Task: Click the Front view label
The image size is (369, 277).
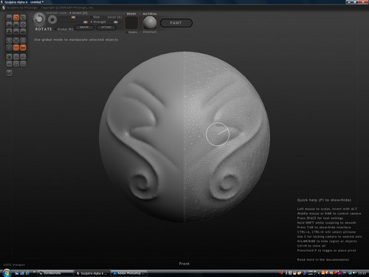Action: pos(184,264)
